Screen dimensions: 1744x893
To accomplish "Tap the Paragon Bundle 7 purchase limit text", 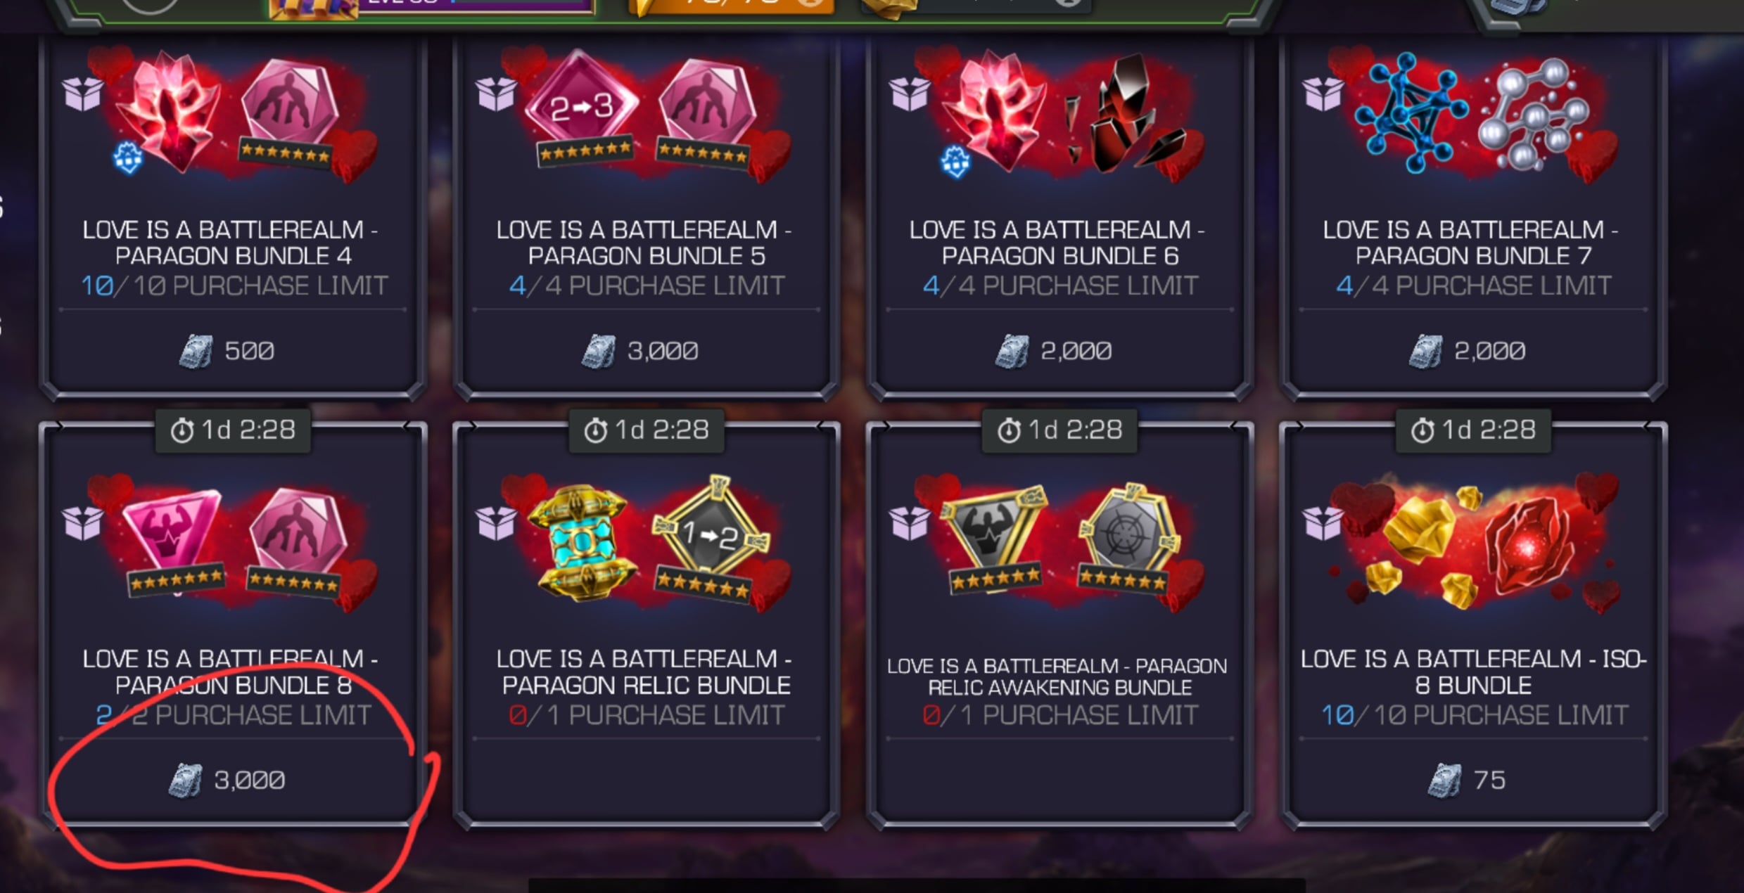I will [1474, 286].
